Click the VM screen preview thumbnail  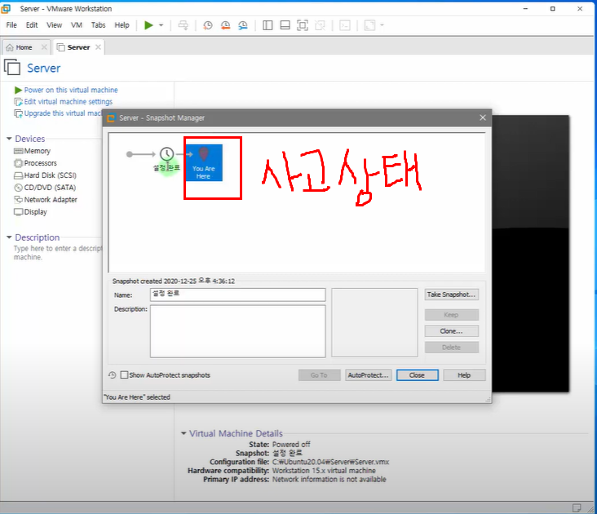530,254
